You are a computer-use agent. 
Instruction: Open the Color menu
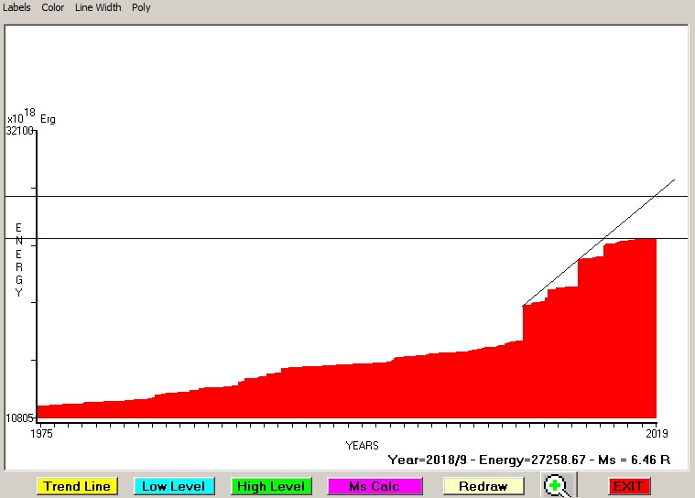point(53,7)
